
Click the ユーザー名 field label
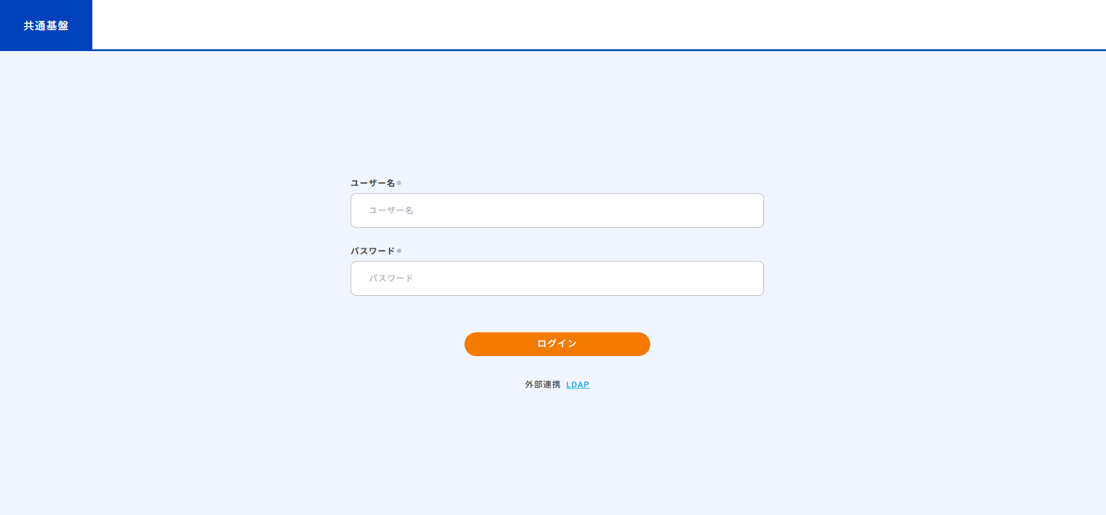pyautogui.click(x=371, y=182)
